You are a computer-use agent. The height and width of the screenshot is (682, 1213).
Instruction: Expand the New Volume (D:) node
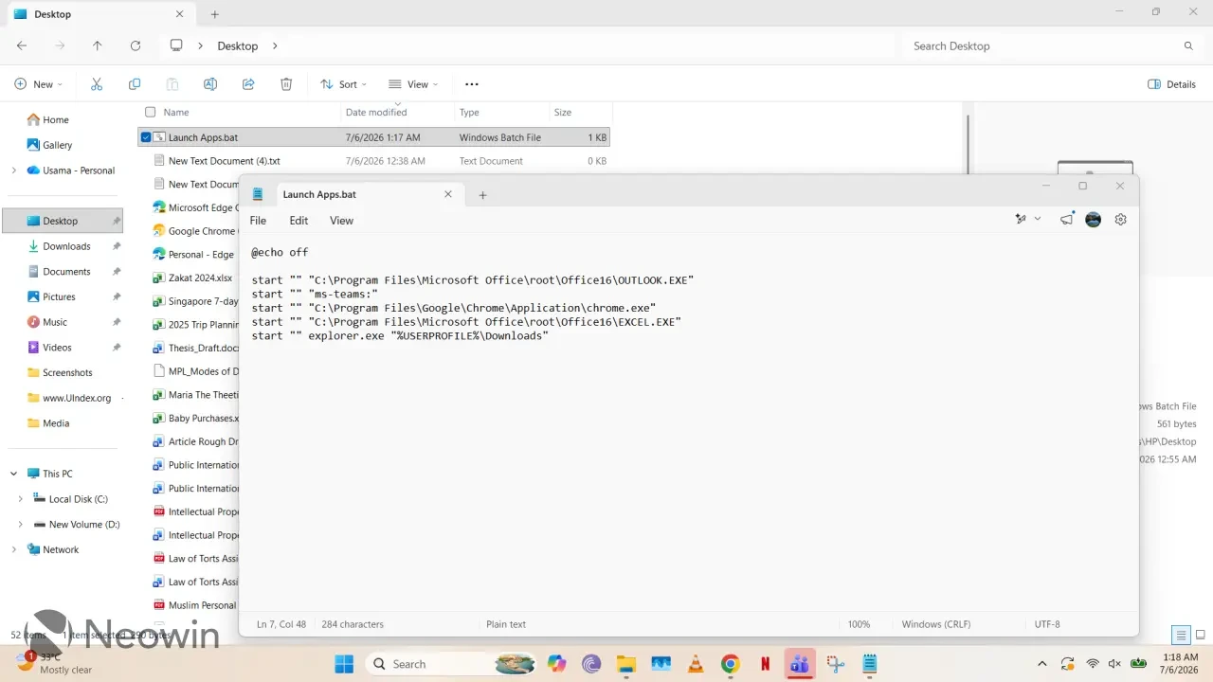(21, 524)
